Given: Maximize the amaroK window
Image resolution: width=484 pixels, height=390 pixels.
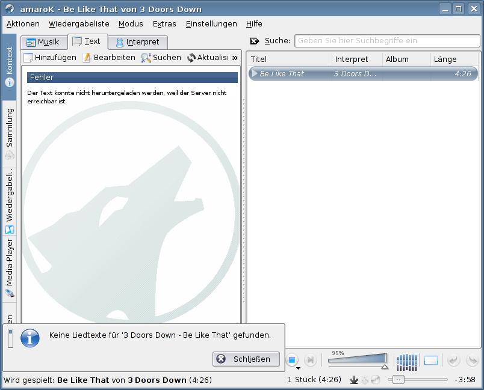Looking at the screenshot, I should tap(458, 9).
